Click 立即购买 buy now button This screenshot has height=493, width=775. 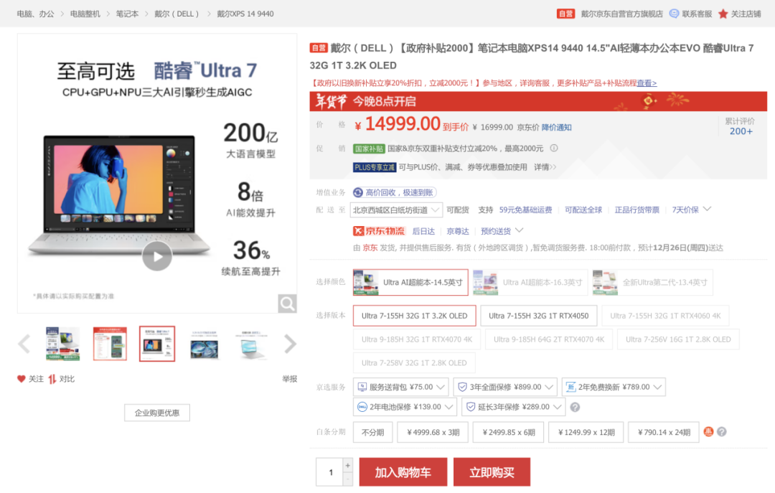tap(492, 472)
